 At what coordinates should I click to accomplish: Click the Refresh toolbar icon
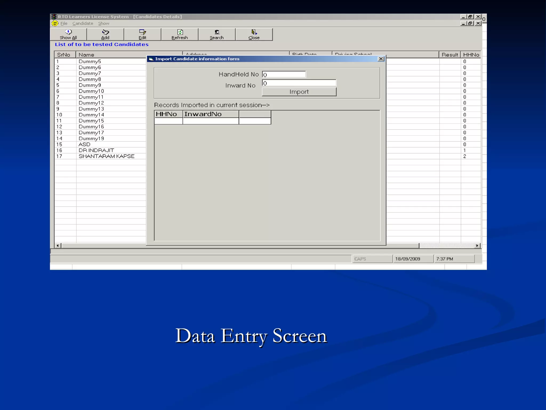(x=180, y=32)
